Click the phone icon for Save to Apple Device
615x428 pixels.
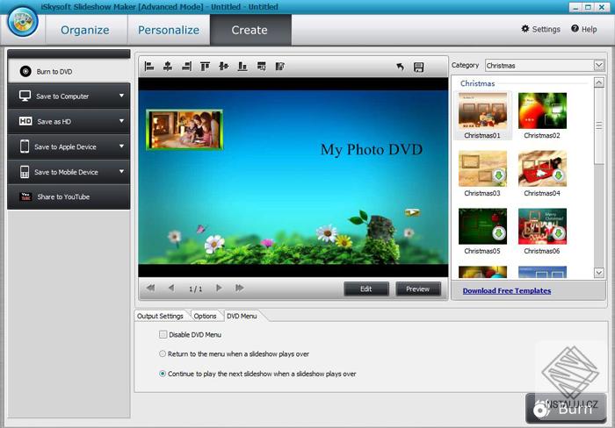coord(25,146)
